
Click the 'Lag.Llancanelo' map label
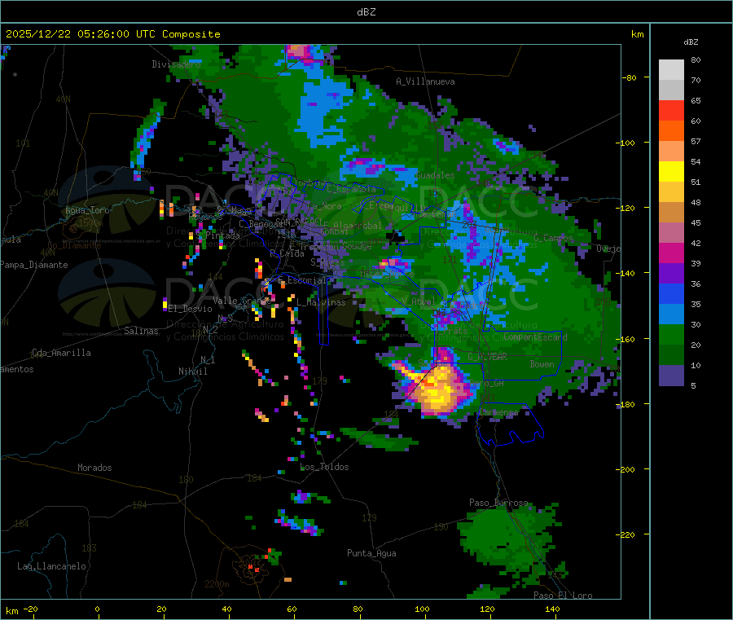[x=51, y=566]
